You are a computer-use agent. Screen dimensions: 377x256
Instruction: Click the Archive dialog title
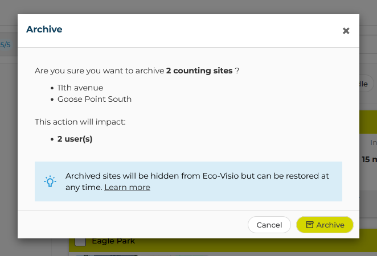[44, 30]
